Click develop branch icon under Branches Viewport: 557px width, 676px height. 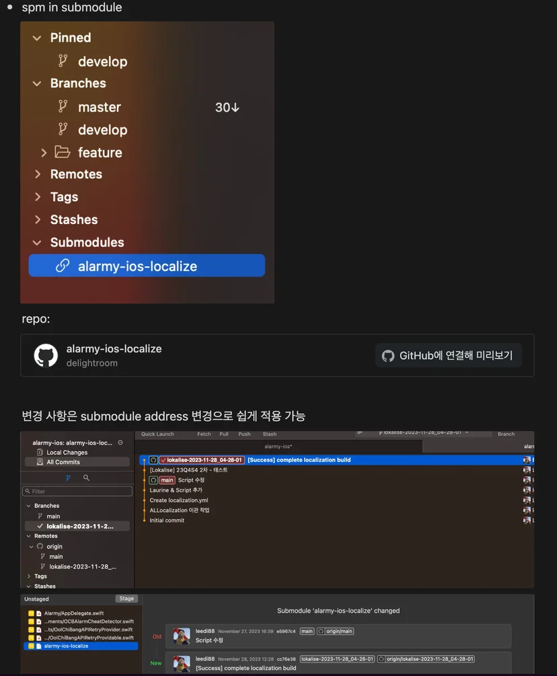[x=63, y=129]
